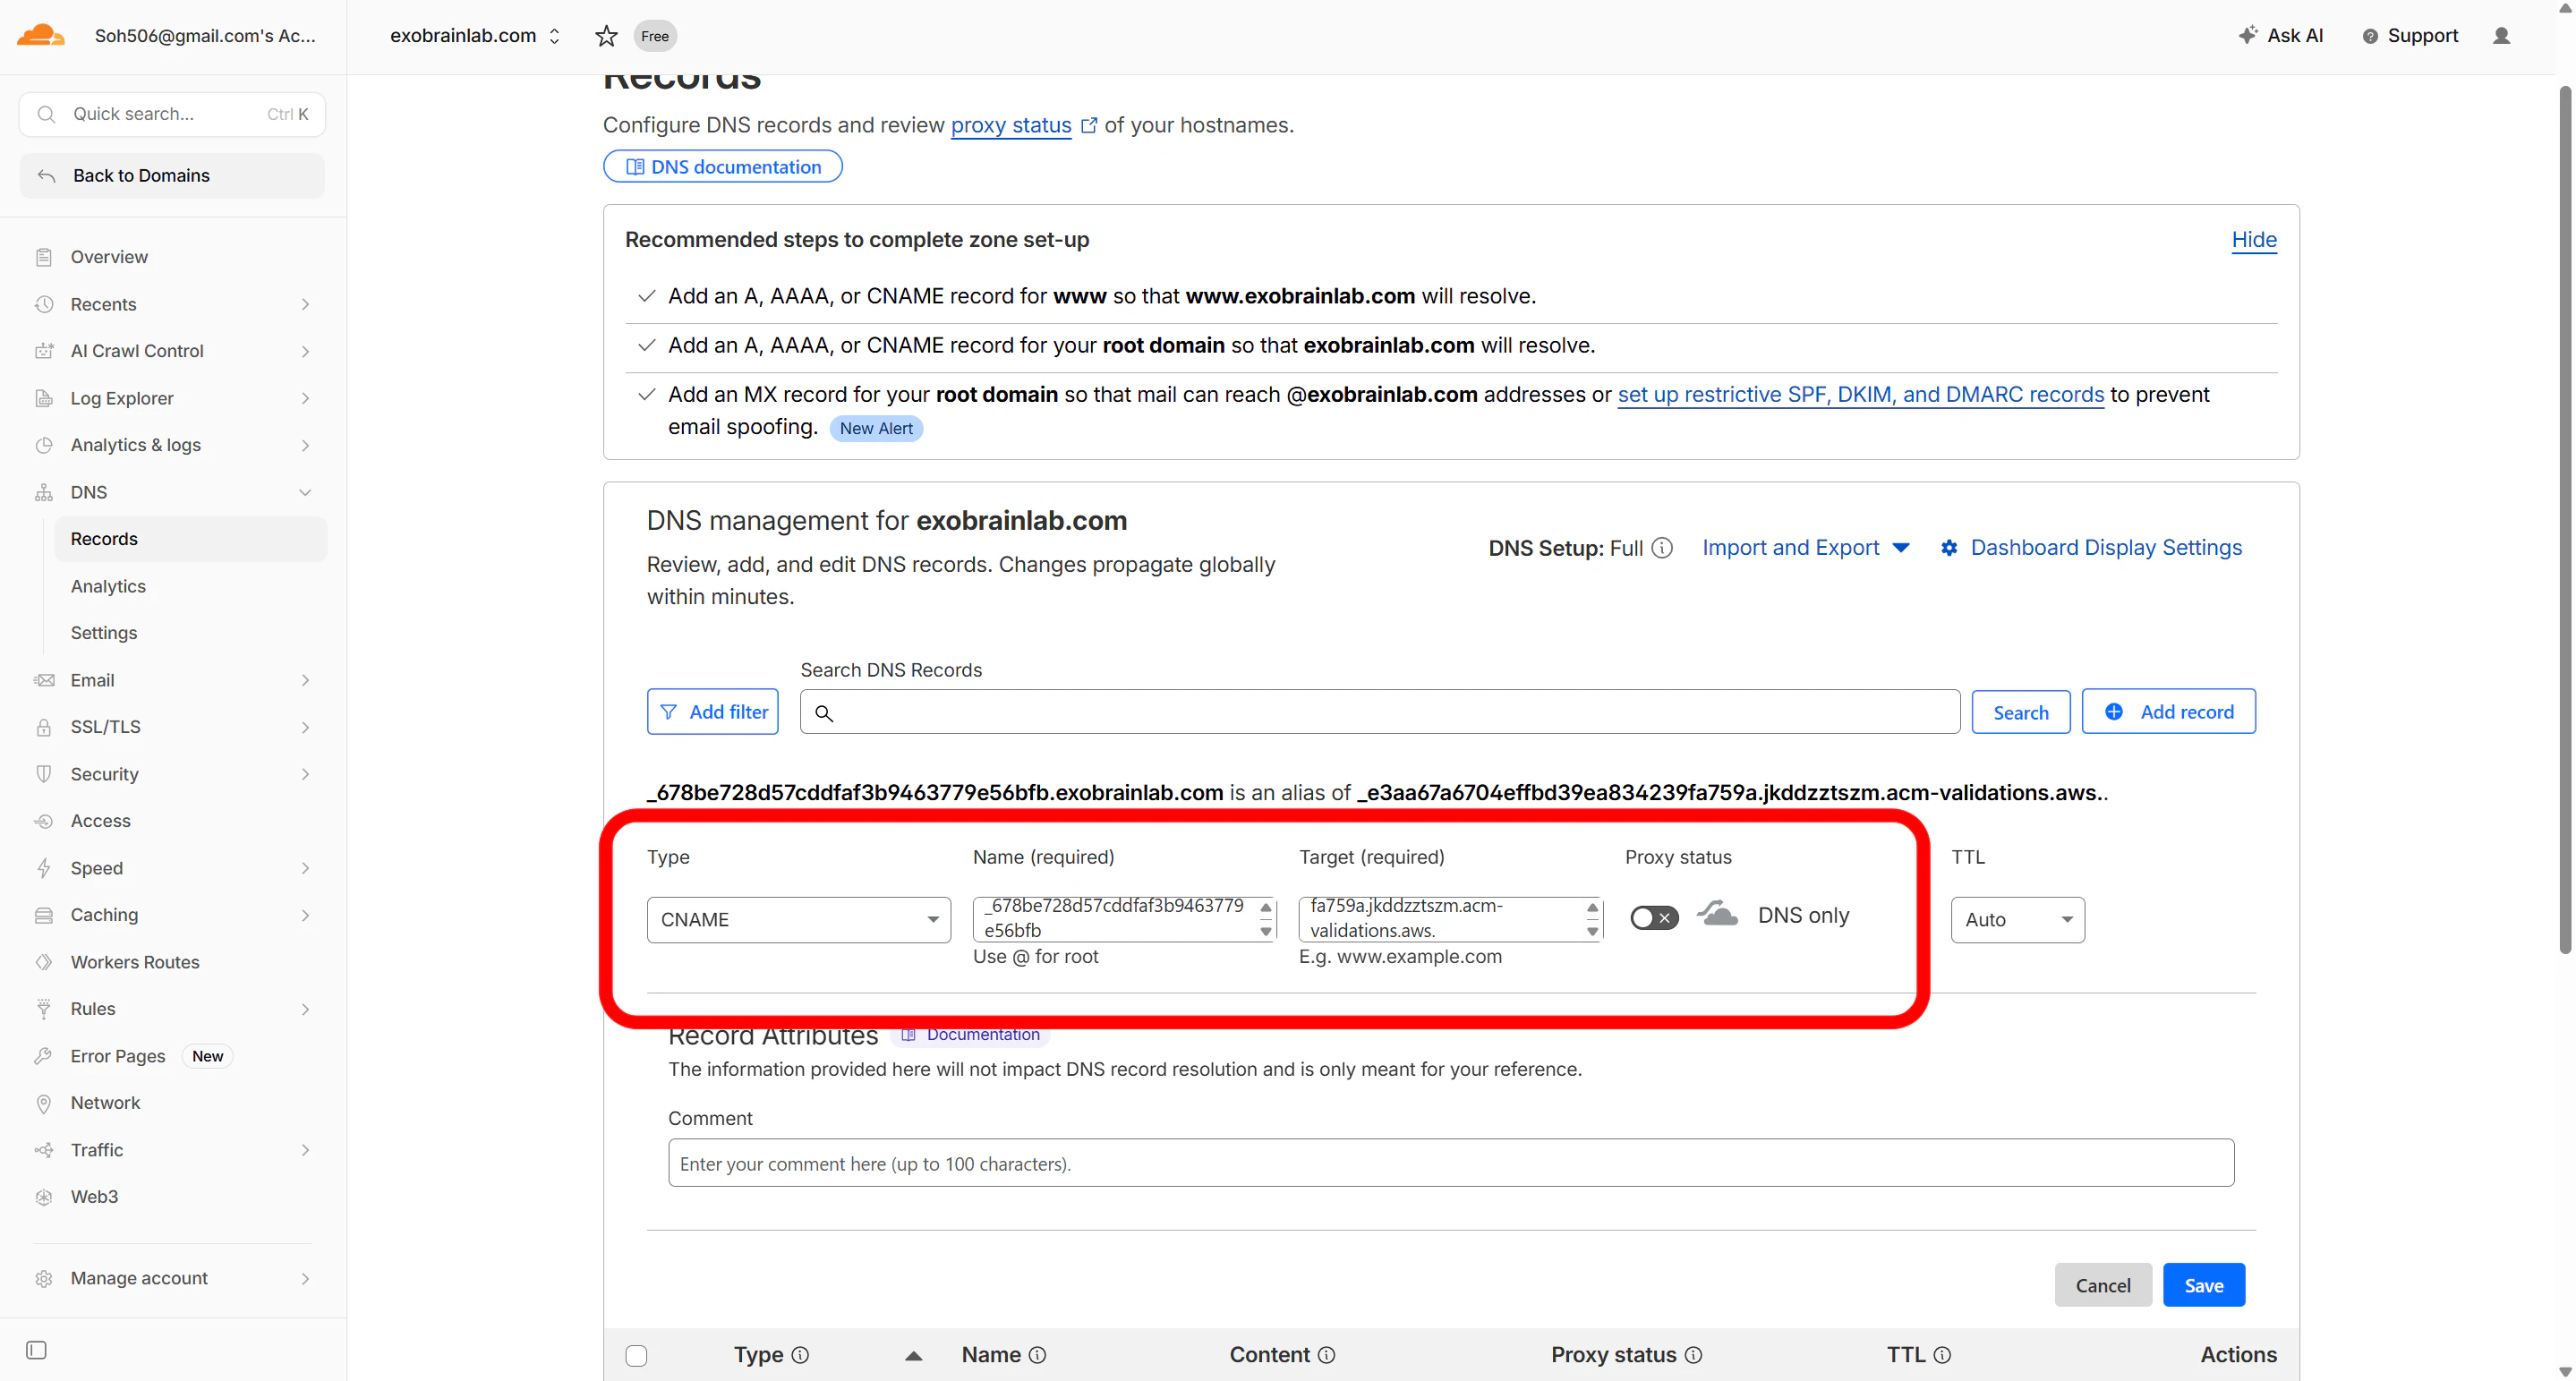The width and height of the screenshot is (2576, 1381).
Task: Click the Cancel button
Action: [x=2102, y=1285]
